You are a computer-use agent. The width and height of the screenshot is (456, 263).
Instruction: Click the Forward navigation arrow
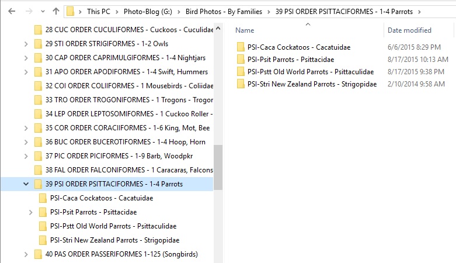pos(28,11)
